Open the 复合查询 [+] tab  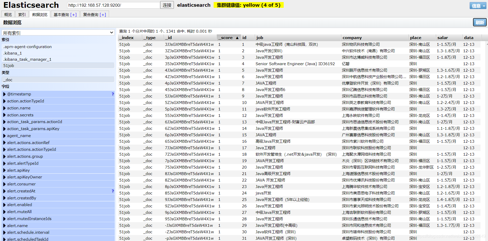[94, 14]
